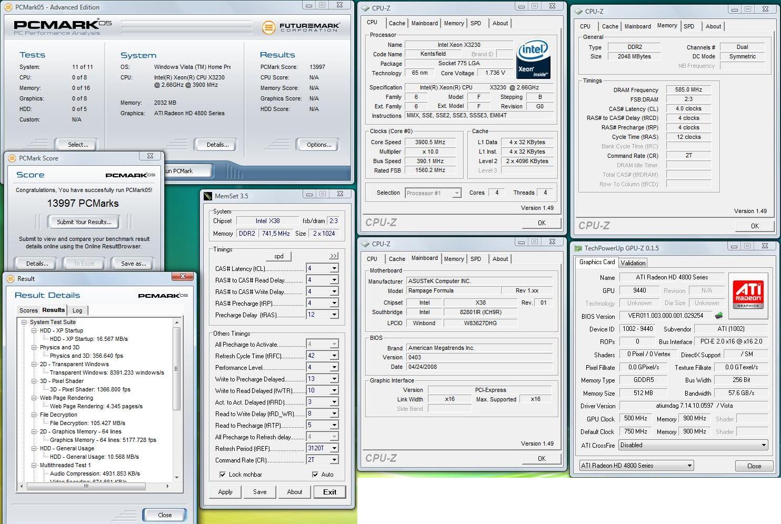Collapse the HDD - XP Startup tree node
The image size is (781, 524).
click(x=34, y=330)
